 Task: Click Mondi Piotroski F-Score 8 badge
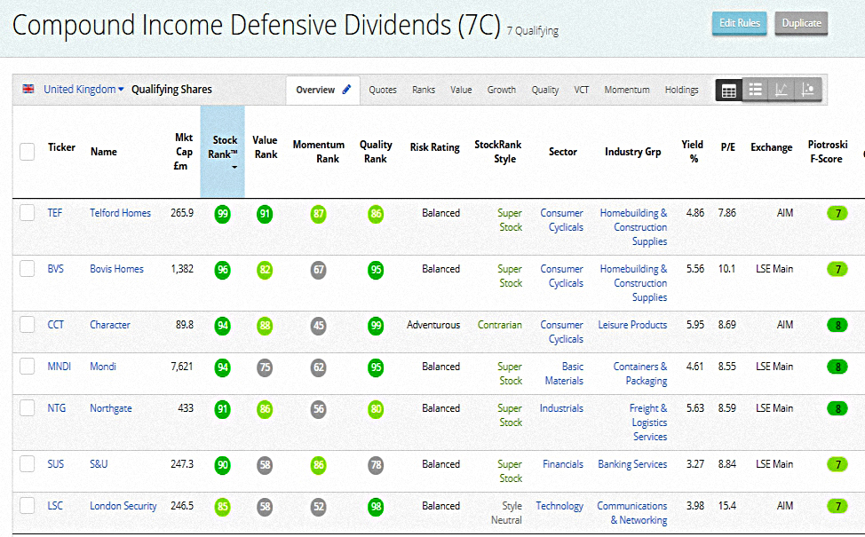tap(837, 367)
